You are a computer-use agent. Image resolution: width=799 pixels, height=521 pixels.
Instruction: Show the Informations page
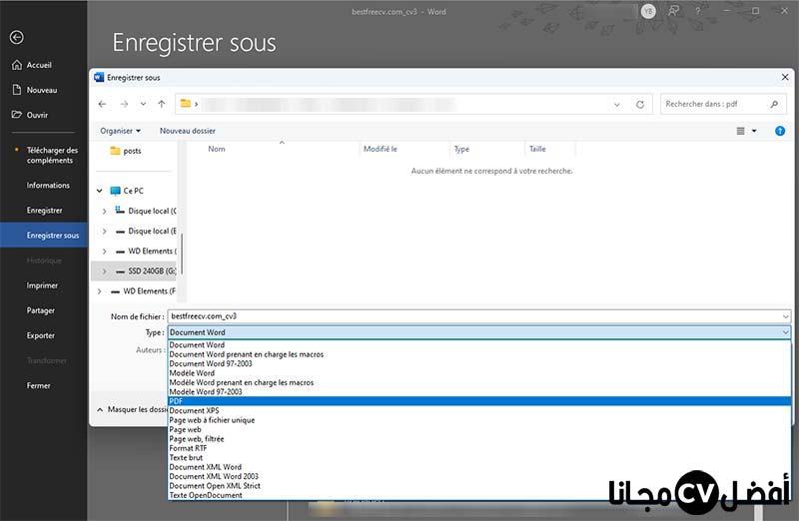[48, 186]
